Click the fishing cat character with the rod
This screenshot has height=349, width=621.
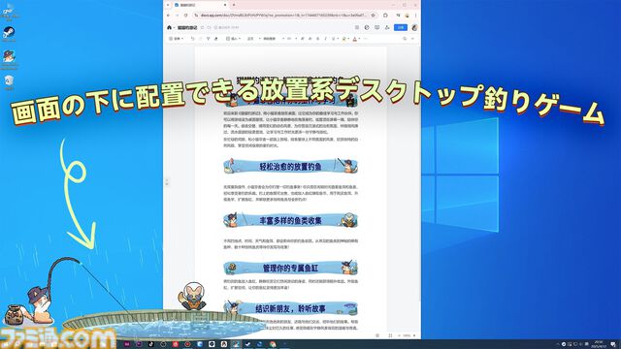[41, 304]
